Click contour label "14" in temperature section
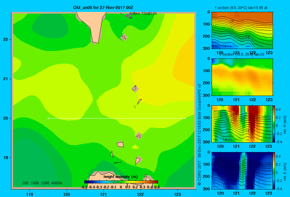Image resolution: width=290 pixels, height=197 pixels. 224,46
